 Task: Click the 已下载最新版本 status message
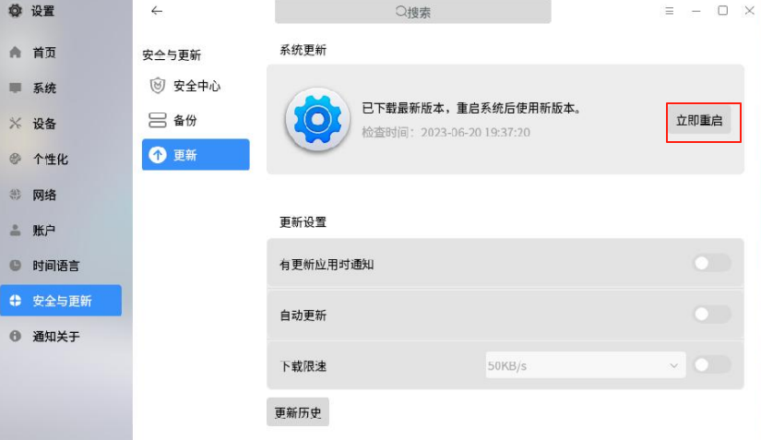[471, 108]
